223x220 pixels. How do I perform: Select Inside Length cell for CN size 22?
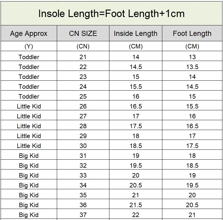pyautogui.click(x=135, y=67)
